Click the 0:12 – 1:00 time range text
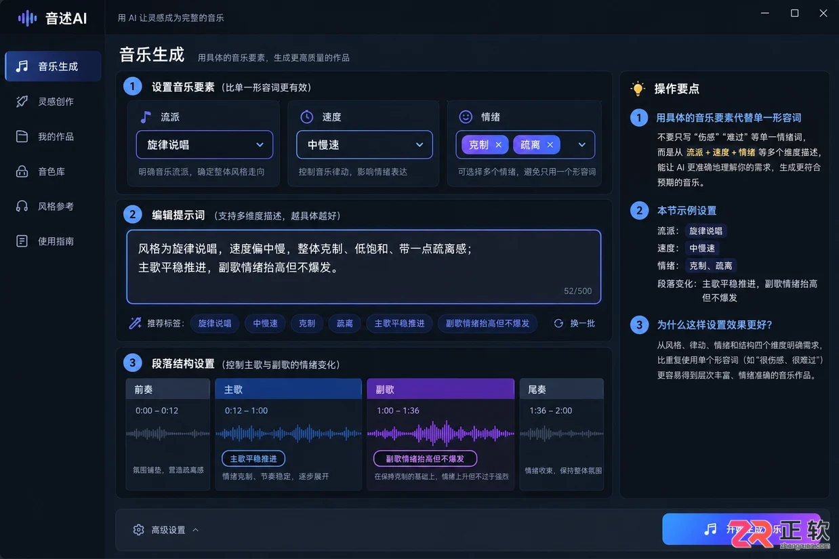839x559 pixels. tap(246, 411)
